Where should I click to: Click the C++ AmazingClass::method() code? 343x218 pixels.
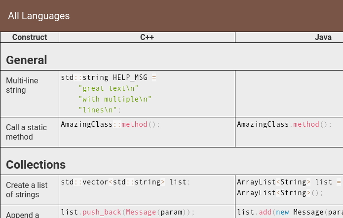point(111,124)
